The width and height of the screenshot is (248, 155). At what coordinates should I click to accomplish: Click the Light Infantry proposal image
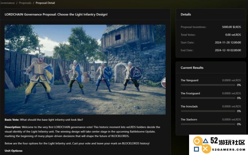point(85,69)
